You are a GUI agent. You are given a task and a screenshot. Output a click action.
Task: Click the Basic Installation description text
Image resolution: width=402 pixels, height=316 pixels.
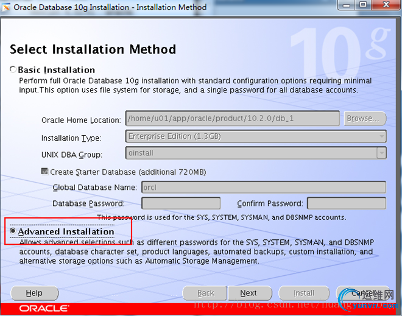point(195,85)
